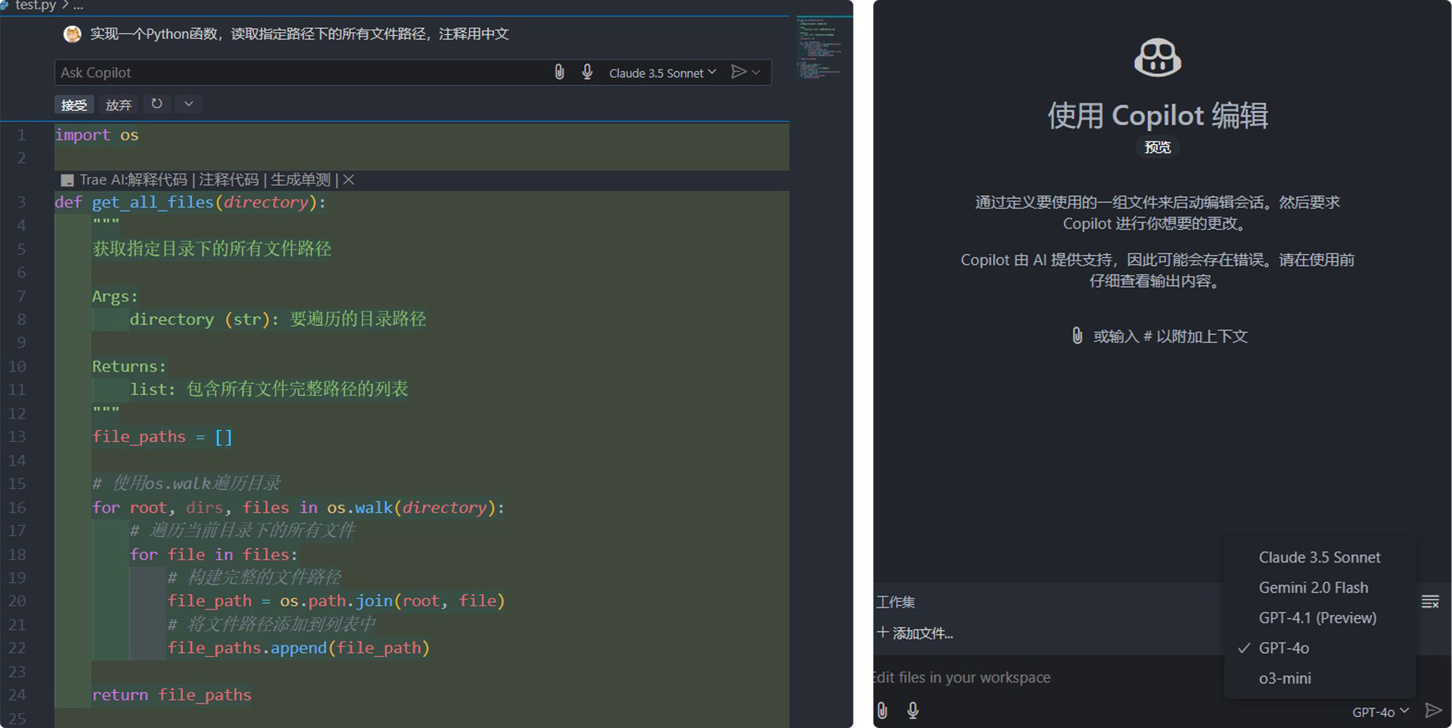Click the 工作集 working set header

pyautogui.click(x=895, y=602)
